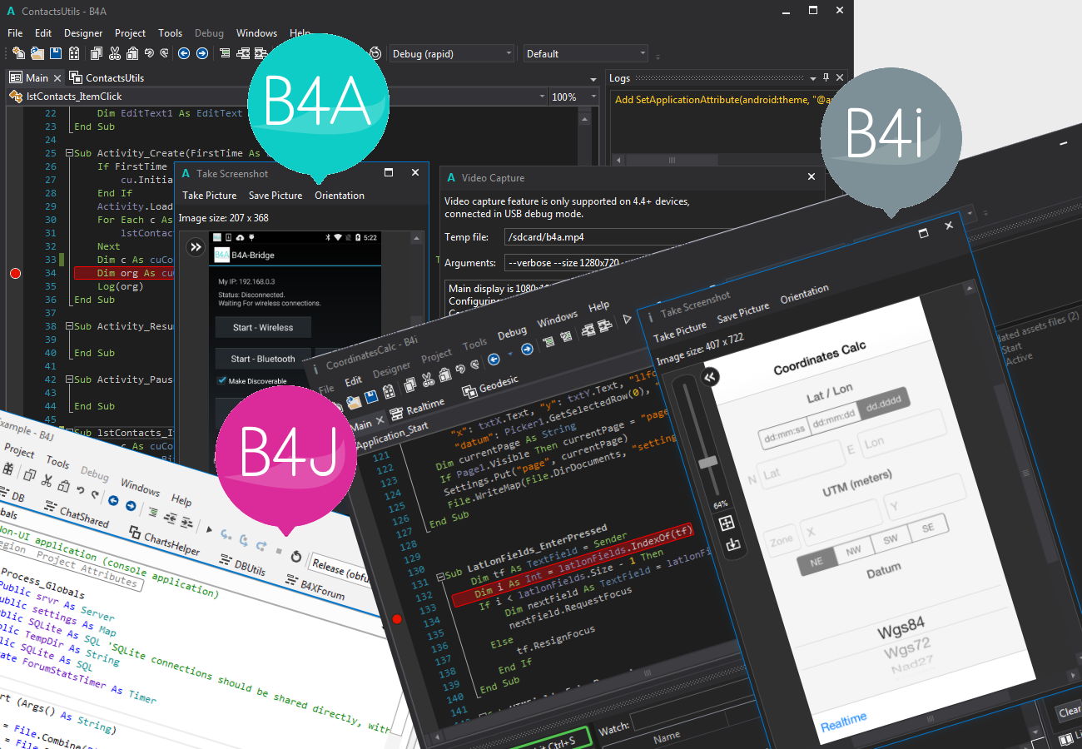Click B4i navigate forward blue arrow
Viewport: 1082px width, 749px height.
pyautogui.click(x=527, y=350)
